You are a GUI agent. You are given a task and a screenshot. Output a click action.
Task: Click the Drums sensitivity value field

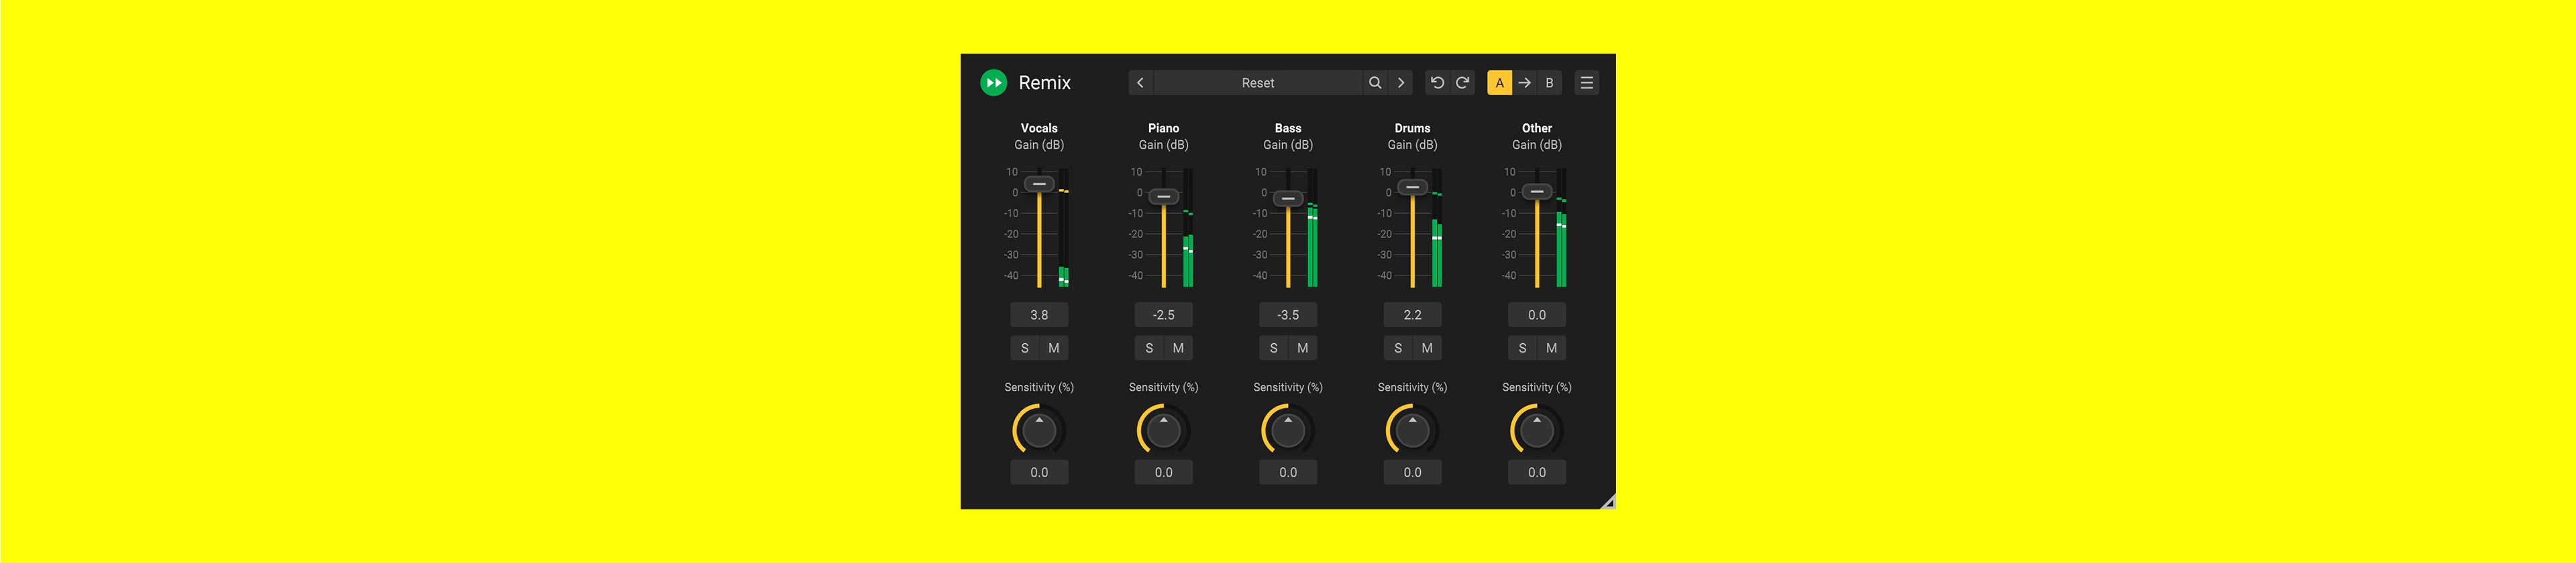click(1412, 473)
